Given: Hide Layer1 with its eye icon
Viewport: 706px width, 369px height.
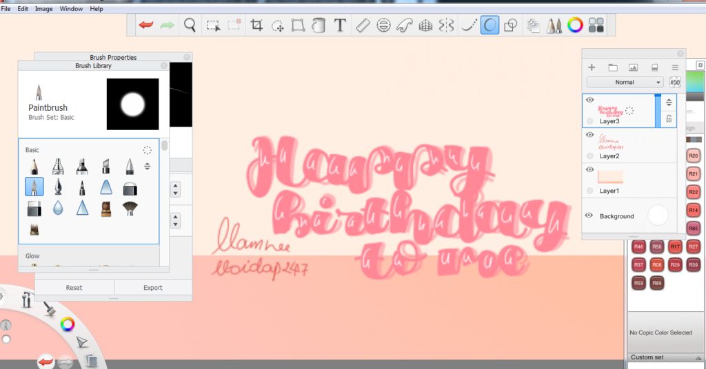Looking at the screenshot, I should tap(590, 169).
